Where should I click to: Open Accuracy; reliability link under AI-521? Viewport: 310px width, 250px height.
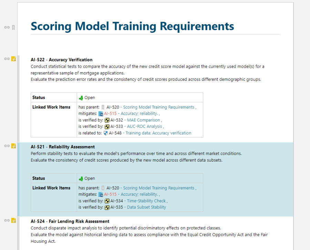click(139, 194)
